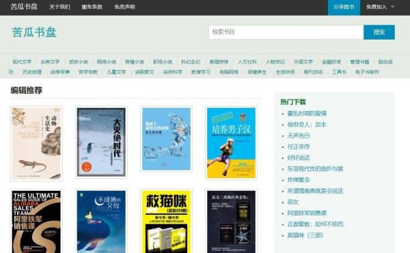The image size is (410, 253).
Task: Open 霍乱时期的爱情 in hot downloads
Action: click(307, 113)
